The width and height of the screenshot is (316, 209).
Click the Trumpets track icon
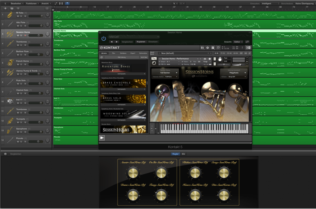click(x=10, y=121)
